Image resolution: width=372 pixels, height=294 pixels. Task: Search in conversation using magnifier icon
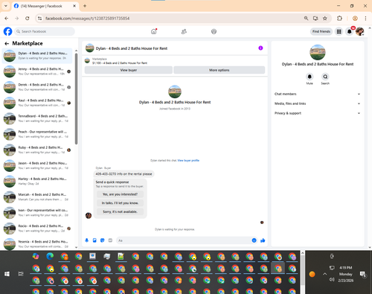(325, 77)
